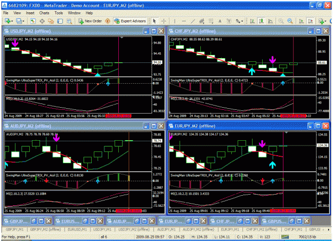Open the Tools menu
This screenshot has width=333, height=241.
click(x=59, y=13)
